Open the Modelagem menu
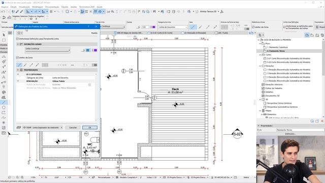The width and height of the screenshot is (325, 183). pyautogui.click(x=38, y=7)
